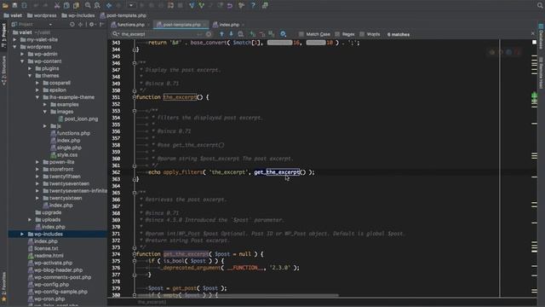Jump to next search occurrence arrow
This screenshot has height=307, width=545.
pyautogui.click(x=231, y=34)
